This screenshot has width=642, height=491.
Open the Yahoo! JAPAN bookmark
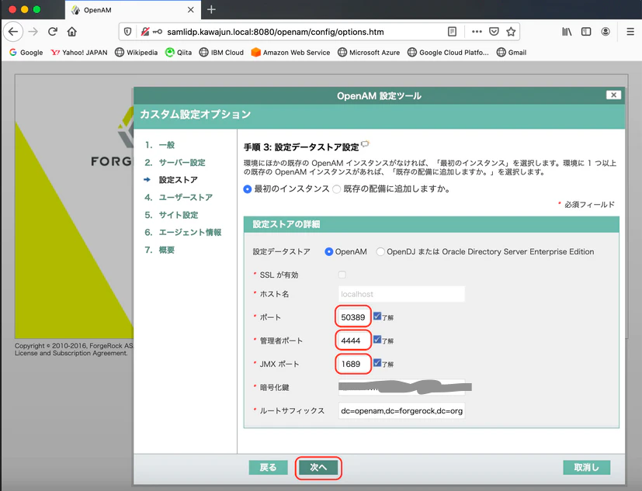[79, 53]
